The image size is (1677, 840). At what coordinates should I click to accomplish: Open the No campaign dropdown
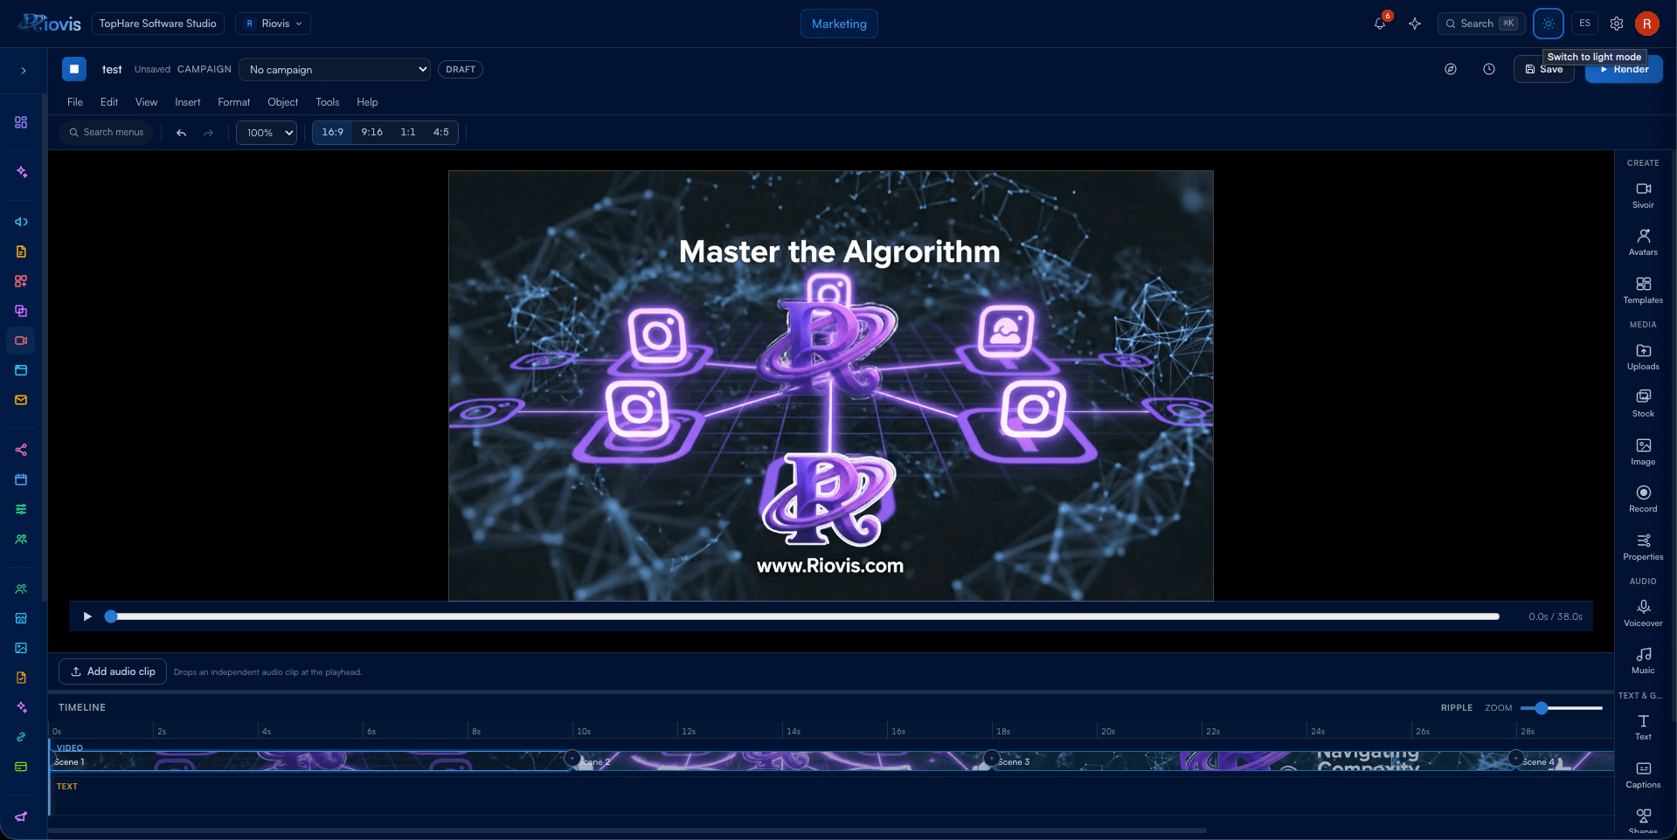335,70
